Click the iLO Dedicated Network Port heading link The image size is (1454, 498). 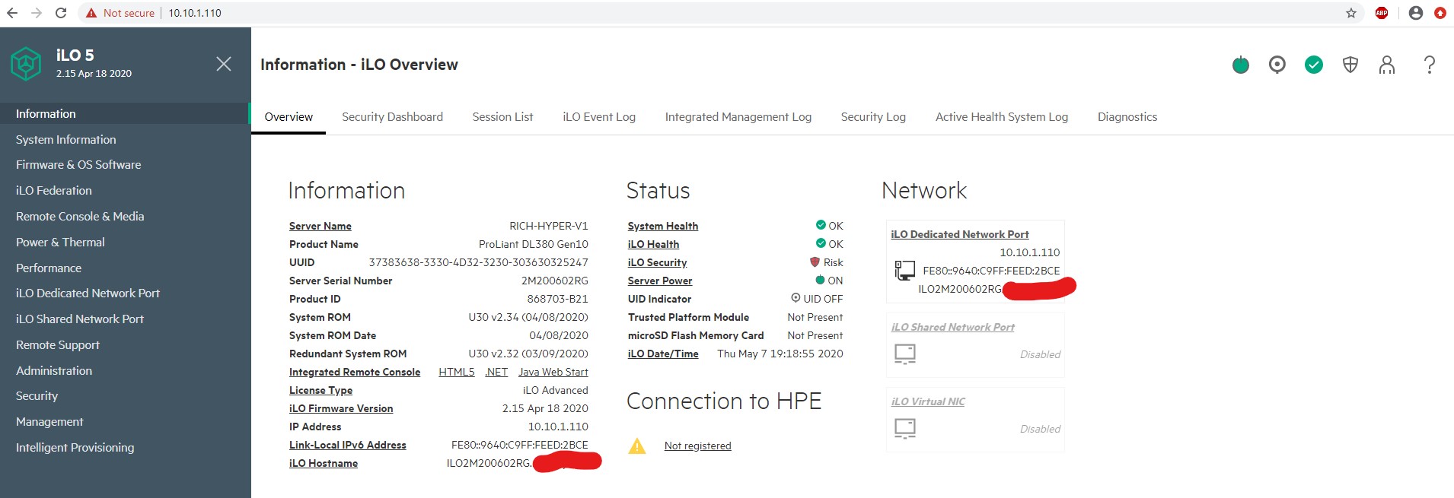coord(959,234)
